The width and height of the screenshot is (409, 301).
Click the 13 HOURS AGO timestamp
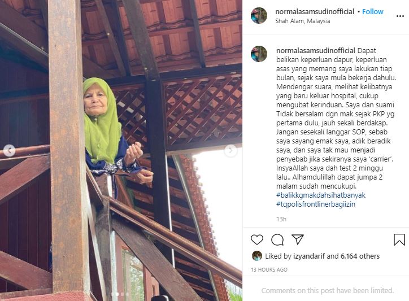pyautogui.click(x=269, y=270)
